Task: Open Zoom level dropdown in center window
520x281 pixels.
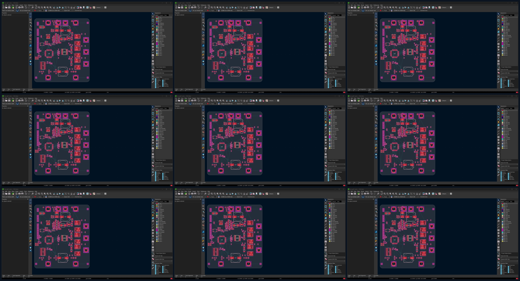Action: pos(241,104)
